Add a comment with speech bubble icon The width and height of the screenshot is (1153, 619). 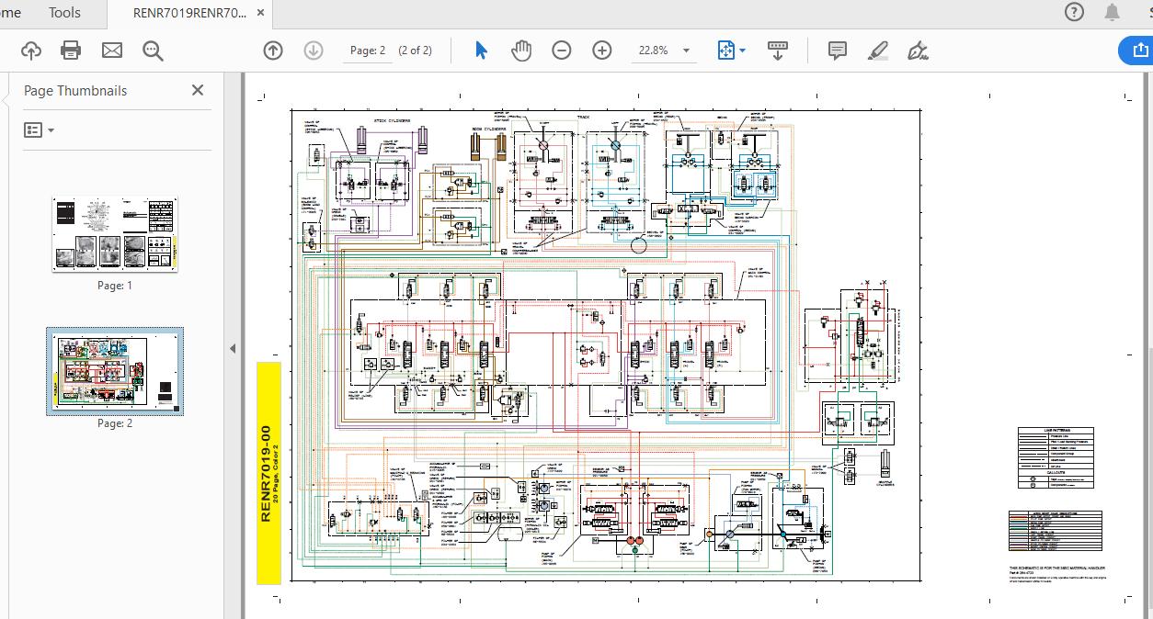pyautogui.click(x=837, y=51)
